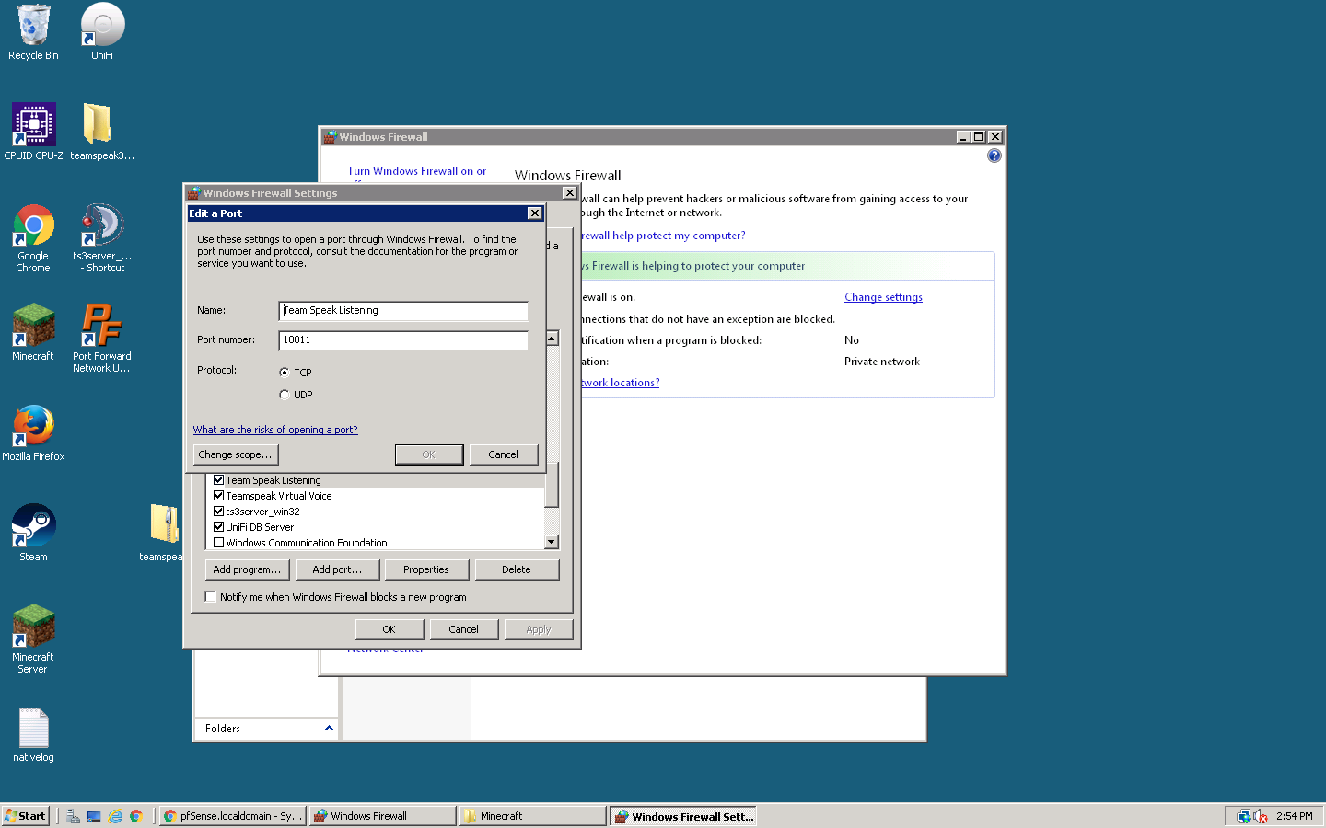Image resolution: width=1326 pixels, height=828 pixels.
Task: Open Mozilla Firefox desktop icon
Action: click(33, 428)
